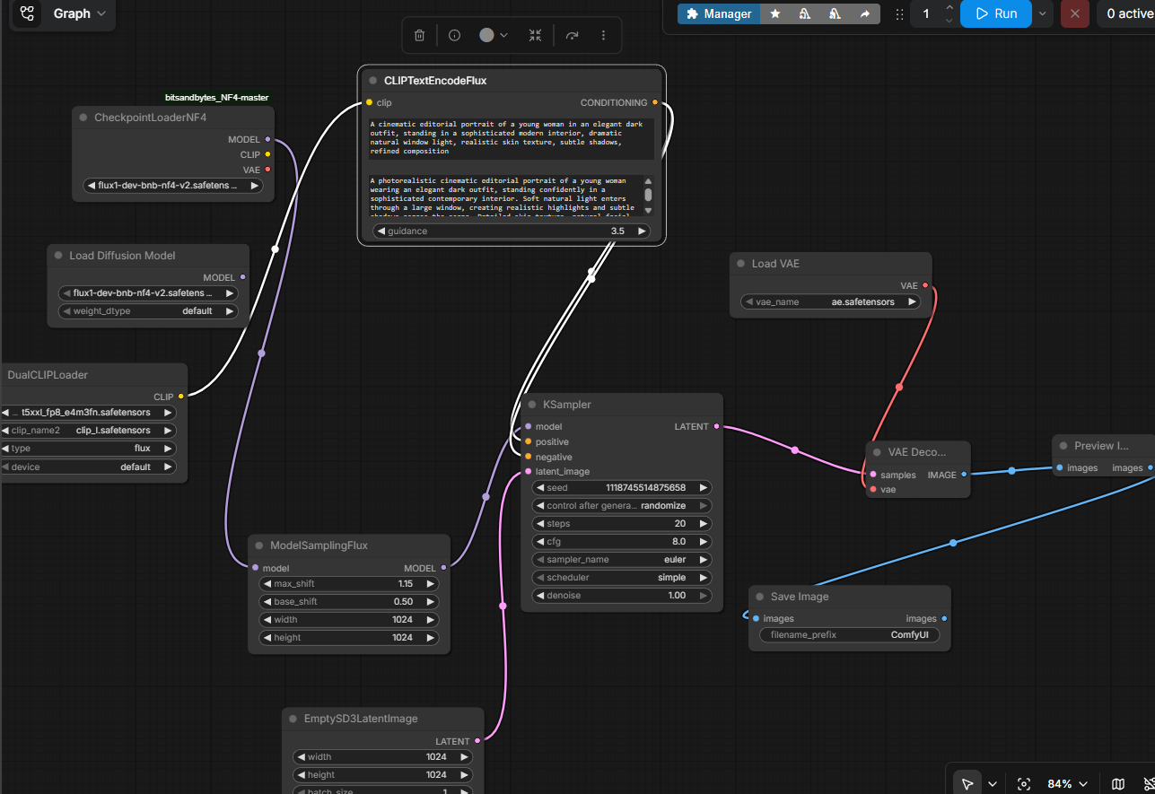
Task: Click the drag handle dots before batch count
Action: [x=899, y=13]
